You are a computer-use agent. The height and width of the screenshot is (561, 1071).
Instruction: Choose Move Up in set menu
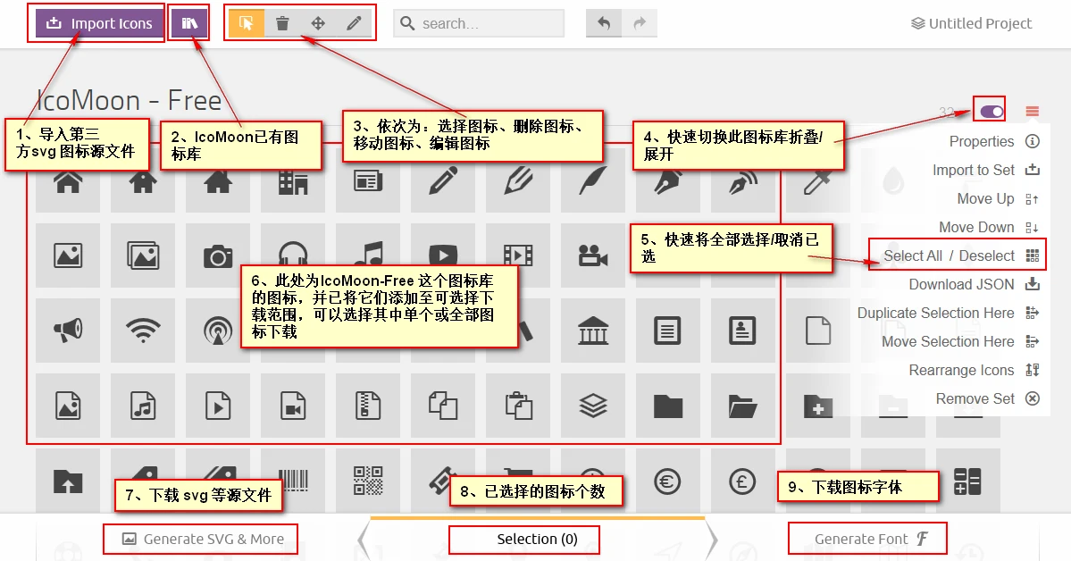point(998,199)
